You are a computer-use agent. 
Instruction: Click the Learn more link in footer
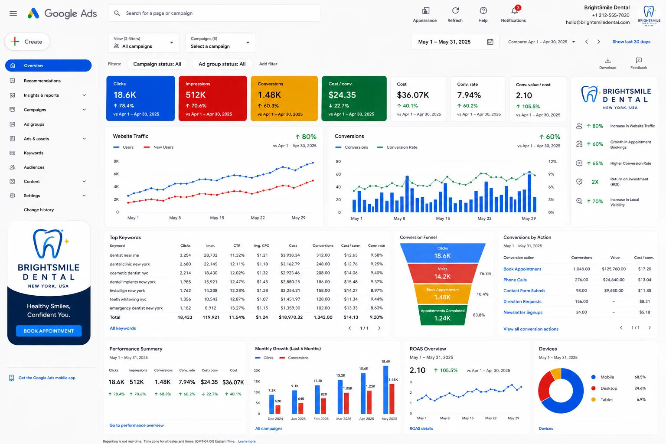[247, 441]
